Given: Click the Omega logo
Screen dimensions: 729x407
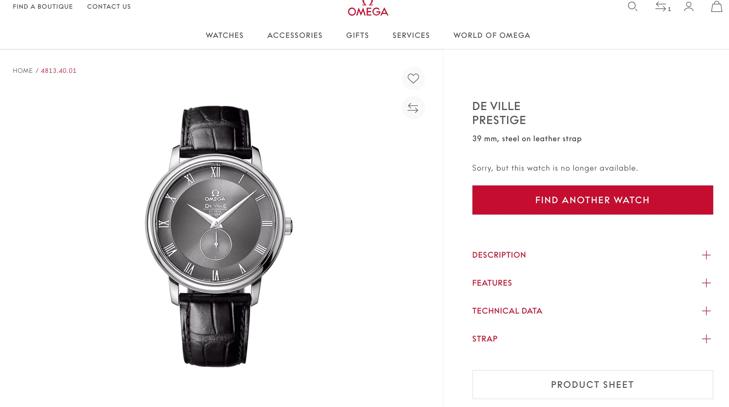Looking at the screenshot, I should pos(368,8).
